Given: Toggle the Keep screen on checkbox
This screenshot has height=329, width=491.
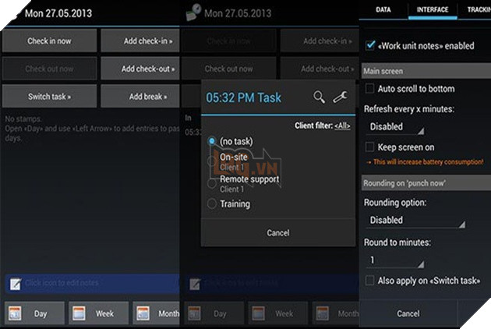Looking at the screenshot, I should pyautogui.click(x=370, y=147).
